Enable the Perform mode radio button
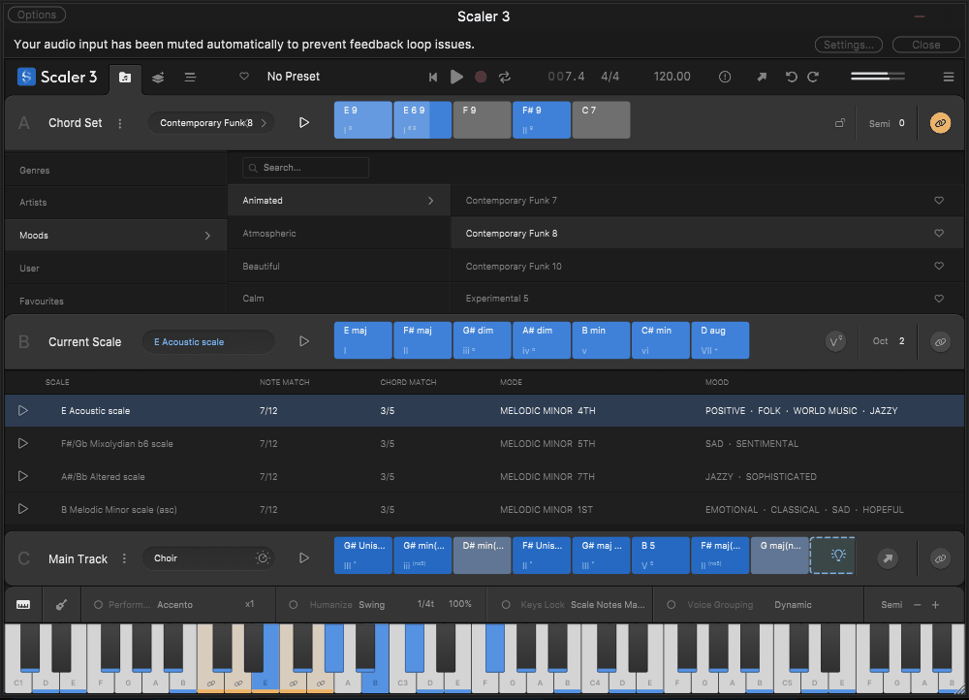Screen dimensions: 969x700 tap(98, 605)
